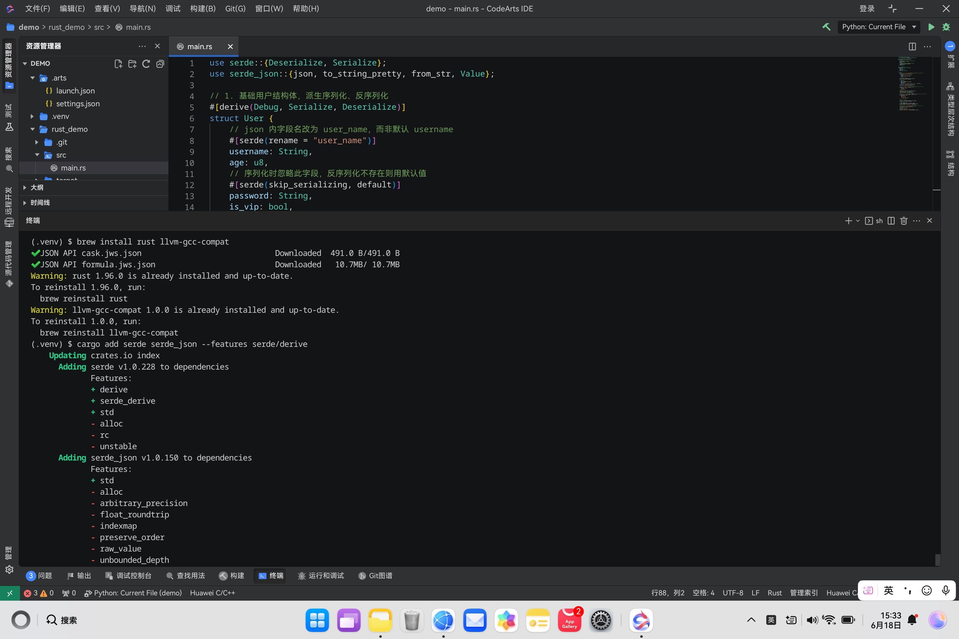Open the Build menu

coord(203,9)
